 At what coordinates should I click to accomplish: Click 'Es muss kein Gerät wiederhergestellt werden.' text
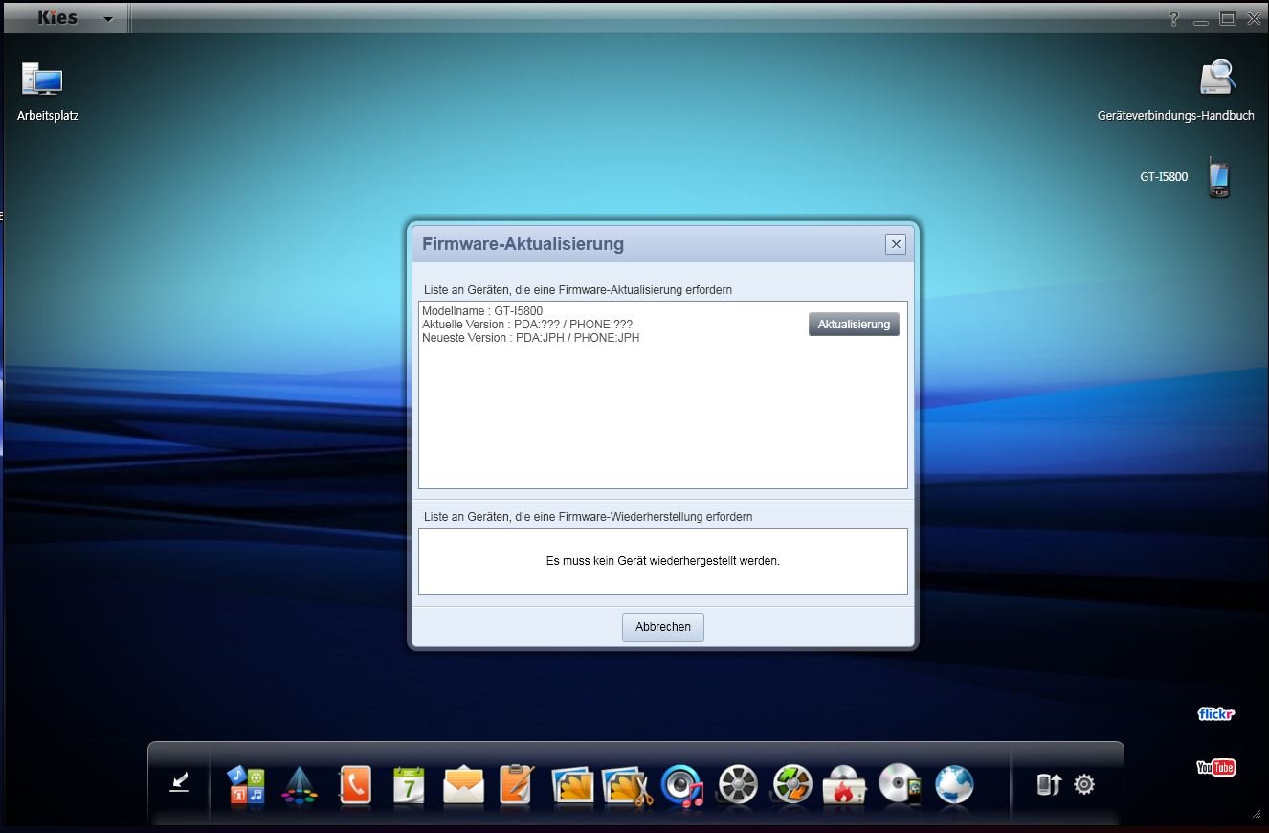pos(663,561)
